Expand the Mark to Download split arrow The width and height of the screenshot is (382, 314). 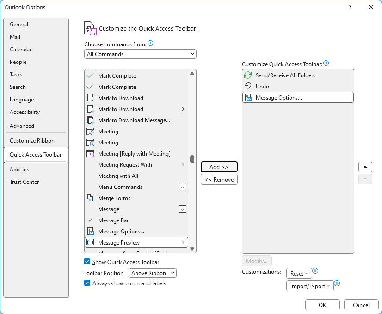tap(183, 109)
